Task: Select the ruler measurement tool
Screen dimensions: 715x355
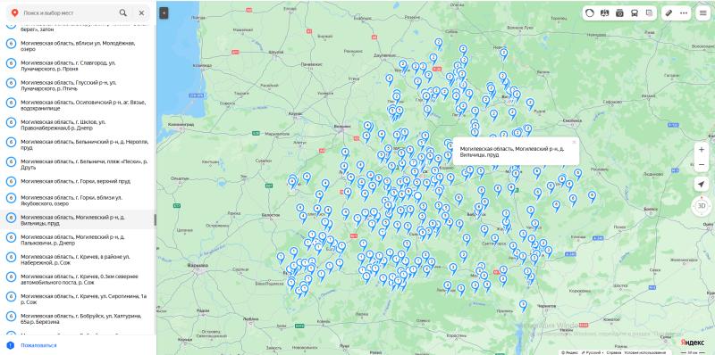Action: (x=669, y=12)
